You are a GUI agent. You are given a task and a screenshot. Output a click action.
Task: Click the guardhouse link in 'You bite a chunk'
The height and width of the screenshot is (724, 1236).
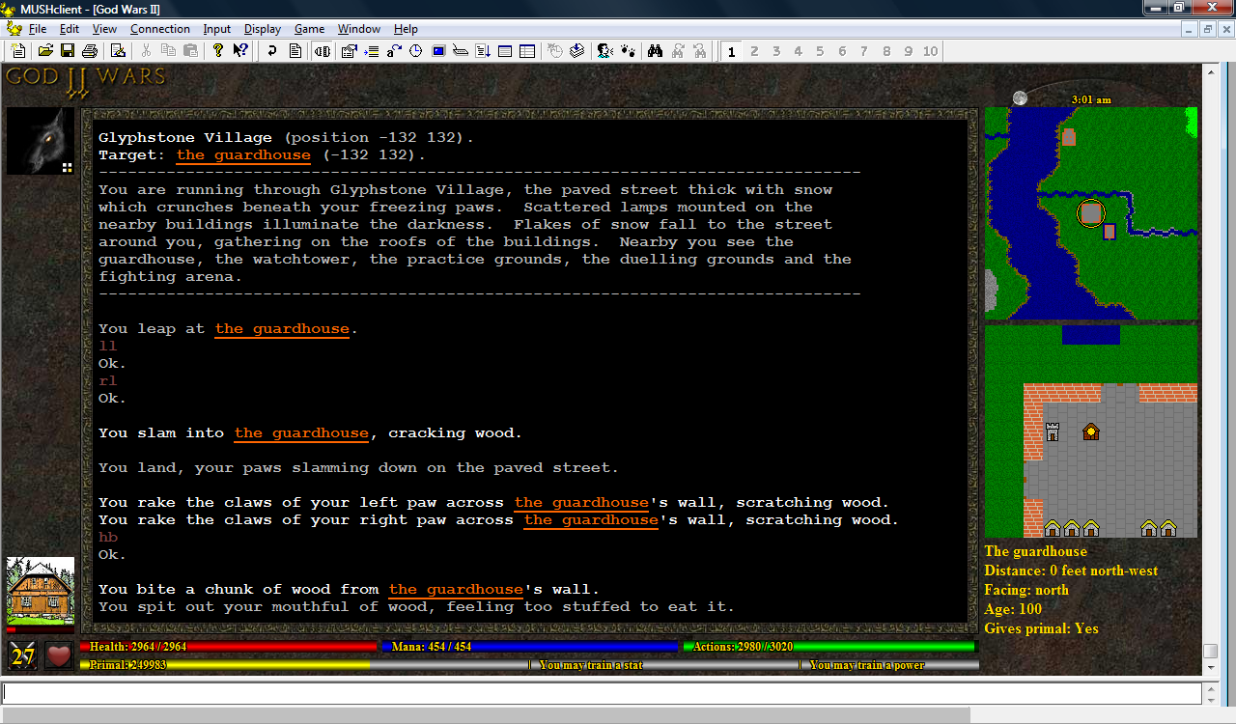pyautogui.click(x=456, y=590)
